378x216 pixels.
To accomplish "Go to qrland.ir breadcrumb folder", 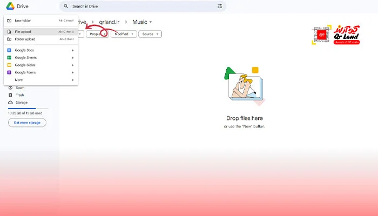I will click(x=109, y=22).
